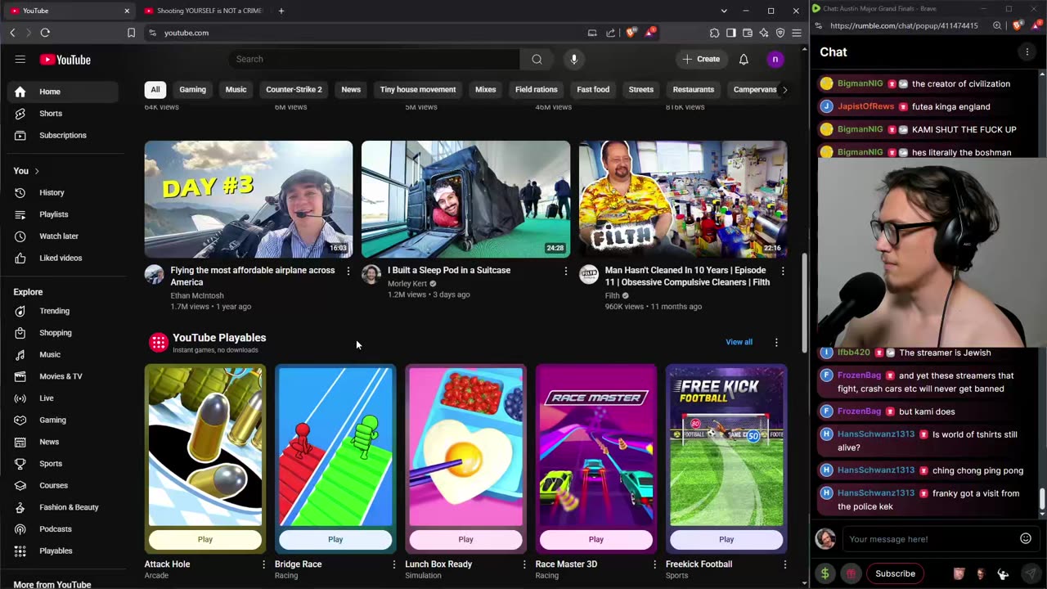Open Liked videos in sidebar
Viewport: 1047px width, 589px height.
(x=61, y=258)
